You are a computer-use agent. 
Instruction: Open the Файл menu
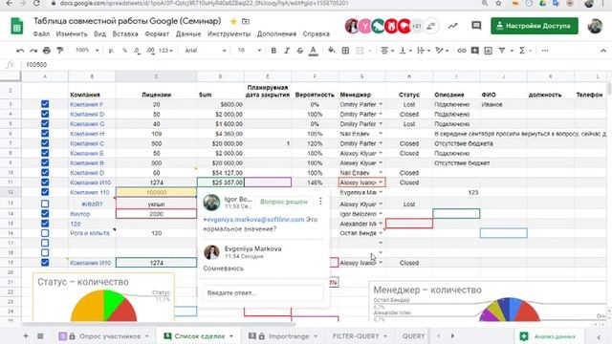click(41, 34)
